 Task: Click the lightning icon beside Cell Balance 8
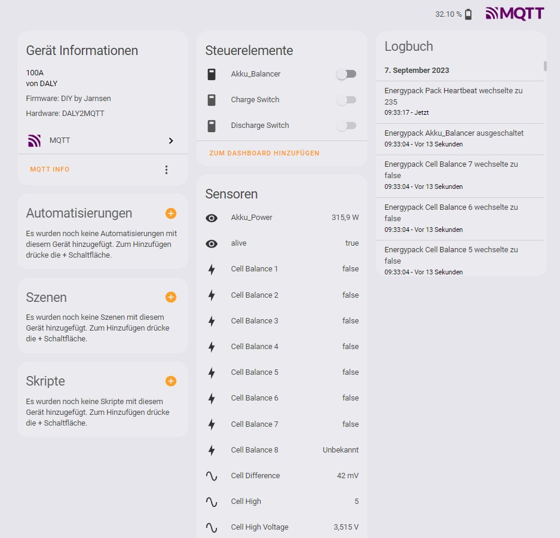point(212,450)
